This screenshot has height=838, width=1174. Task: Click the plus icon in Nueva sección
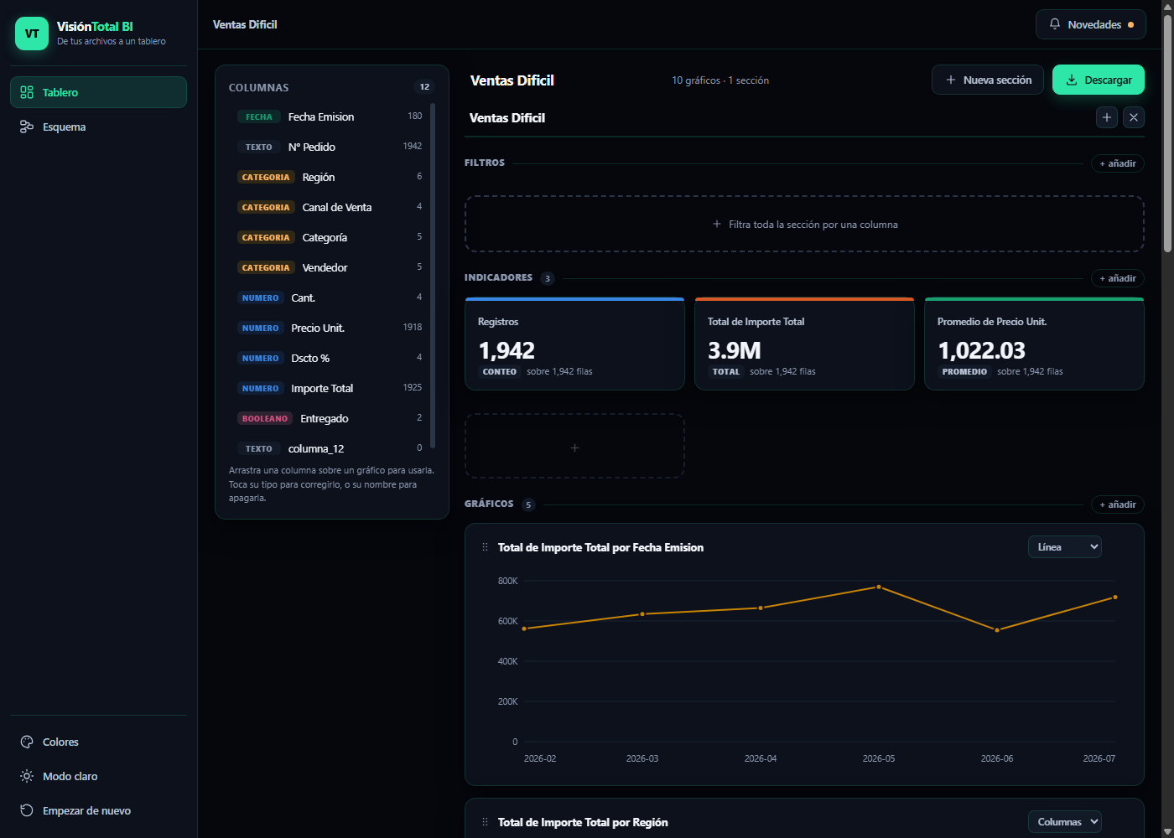click(x=951, y=80)
